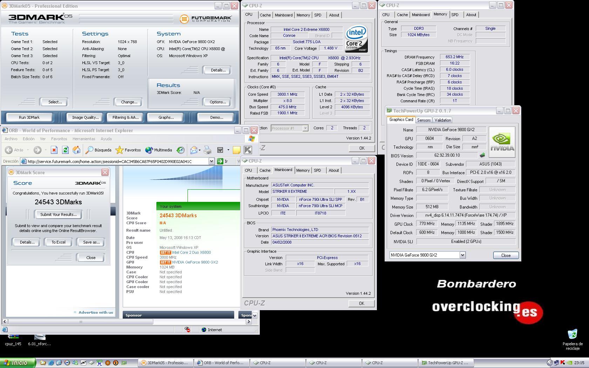589x368 pixels.
Task: Refresh the page in Internet Explorer
Action: [x=65, y=150]
